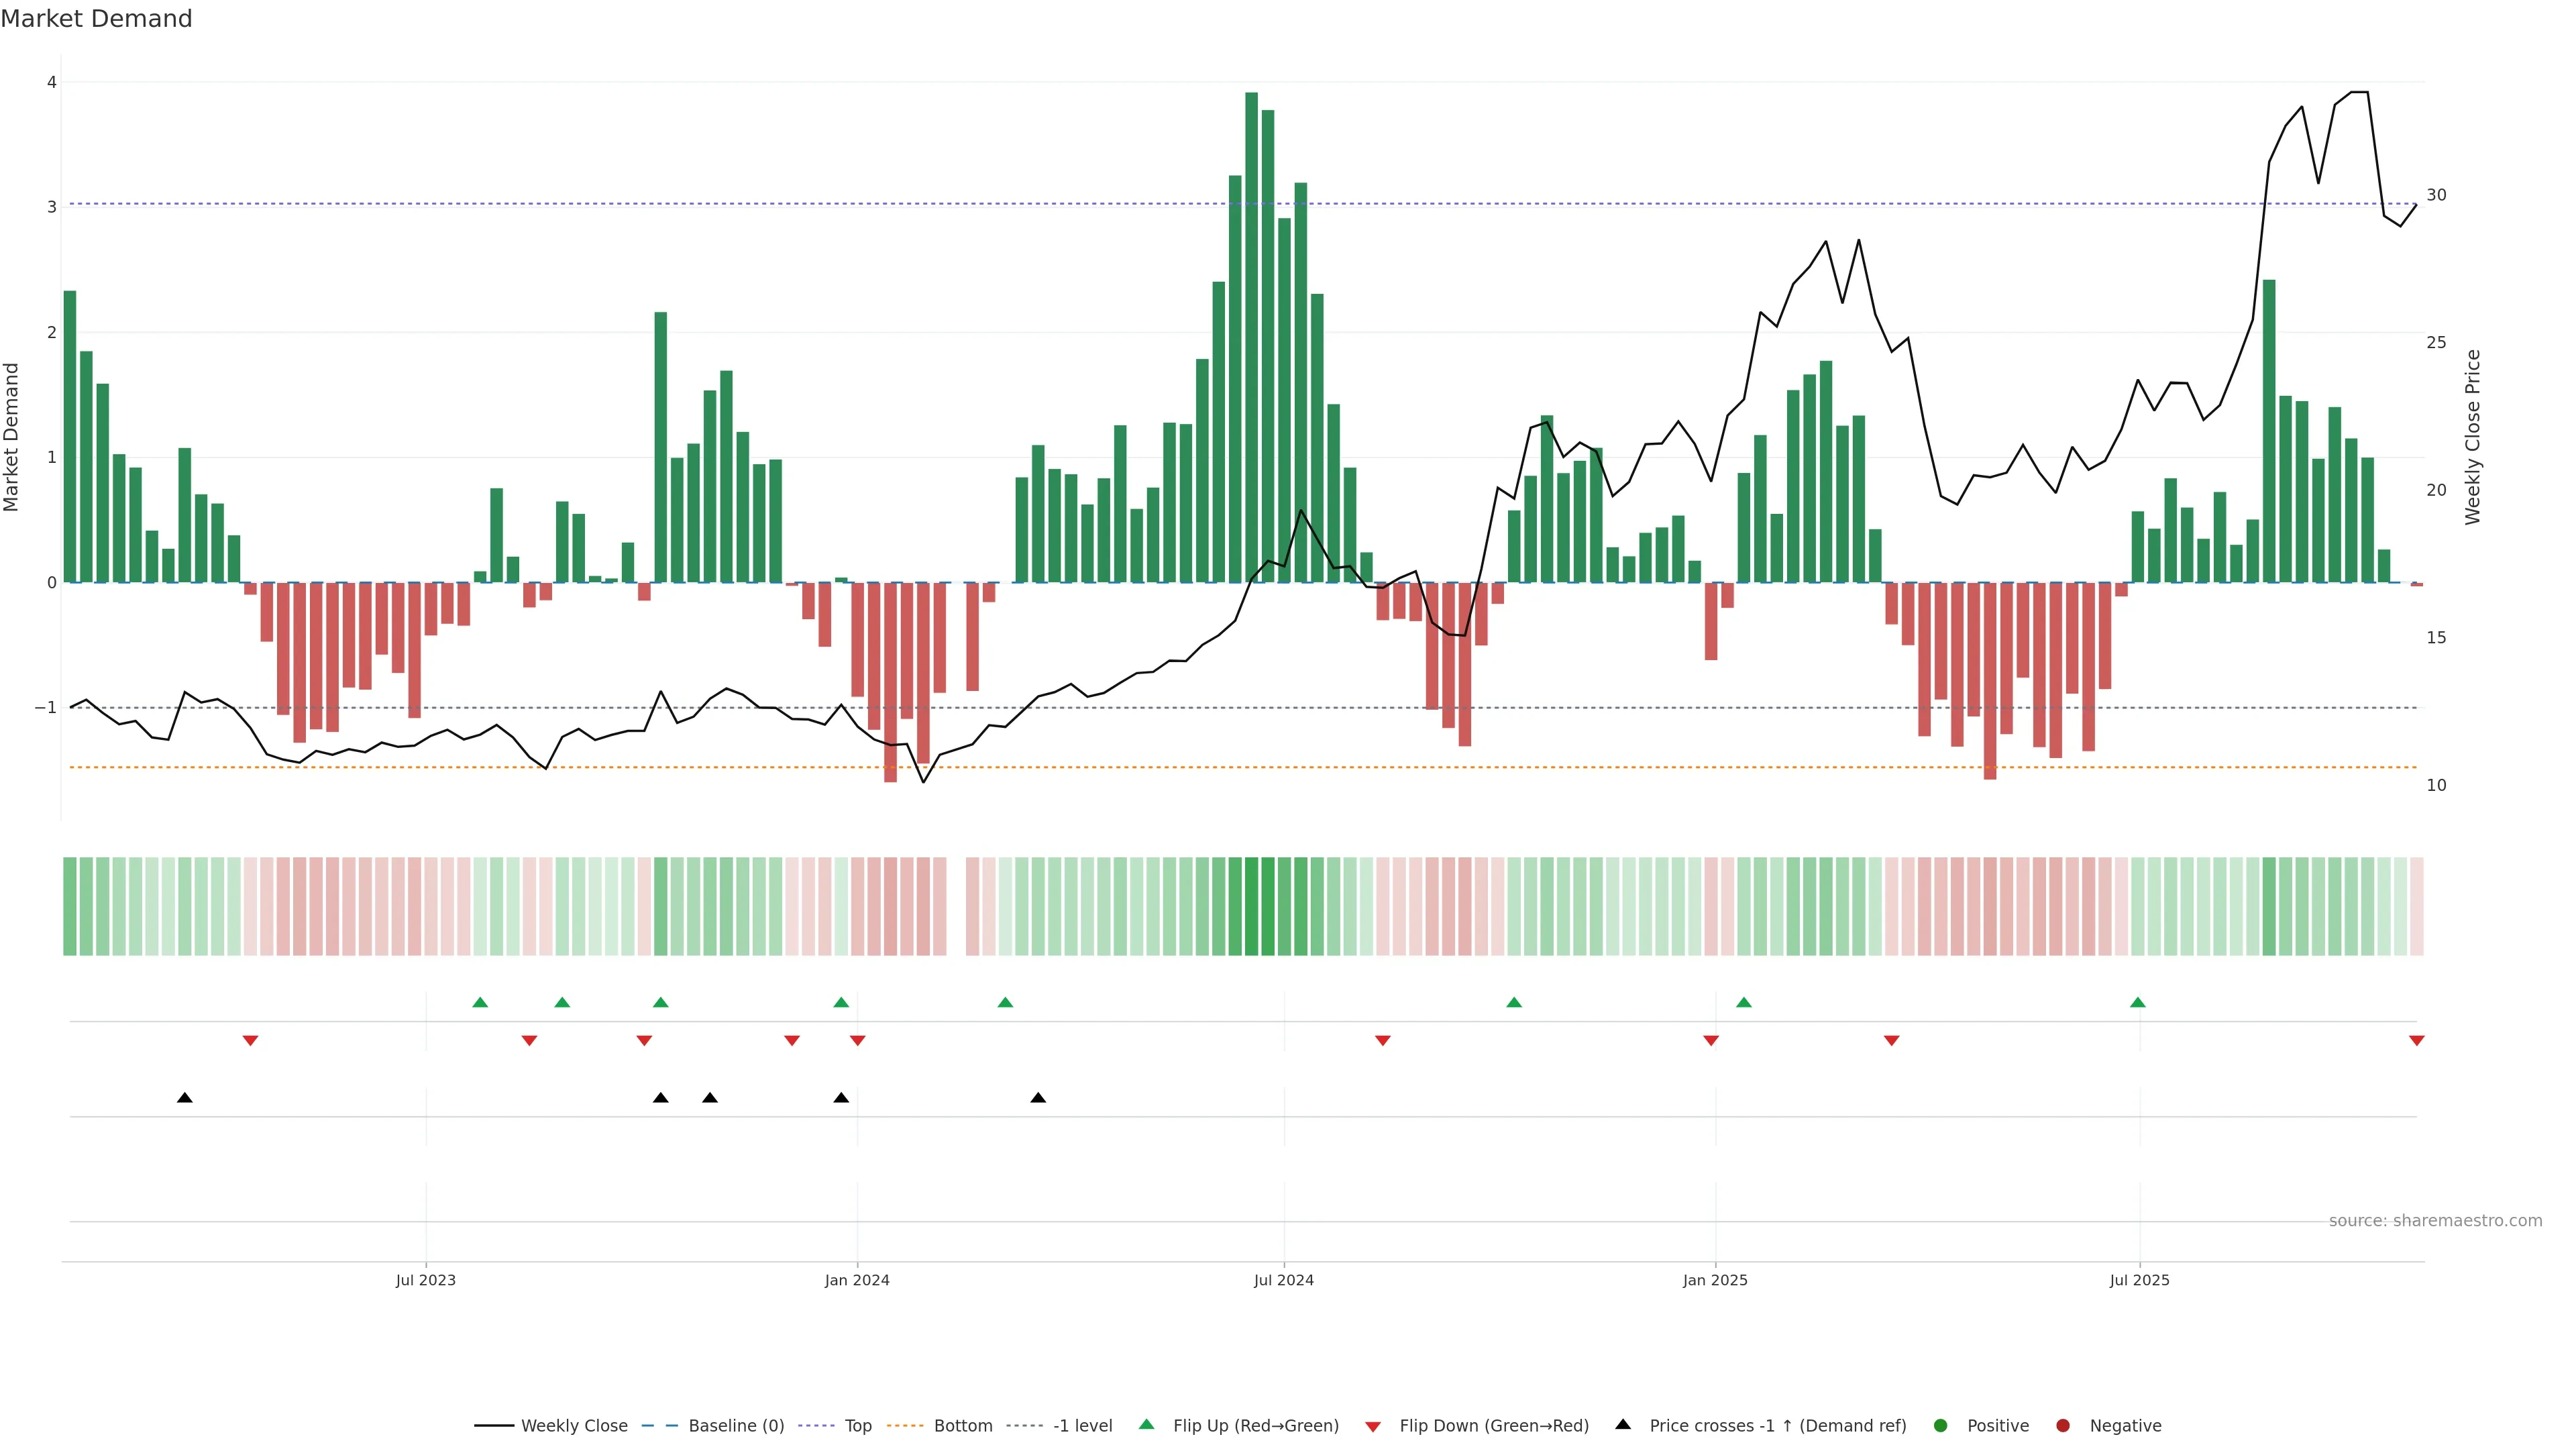
Task: Click the Weekly Close Price axis title
Action: click(2473, 437)
